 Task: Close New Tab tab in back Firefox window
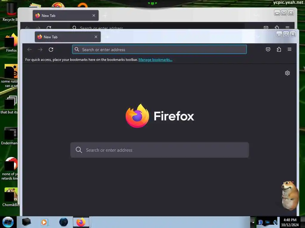pyautogui.click(x=94, y=15)
